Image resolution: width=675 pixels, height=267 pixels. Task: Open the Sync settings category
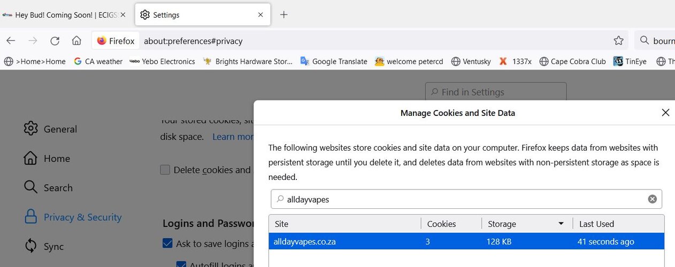(x=44, y=246)
